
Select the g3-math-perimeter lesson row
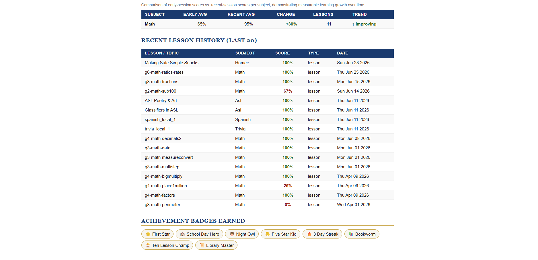[267, 205]
